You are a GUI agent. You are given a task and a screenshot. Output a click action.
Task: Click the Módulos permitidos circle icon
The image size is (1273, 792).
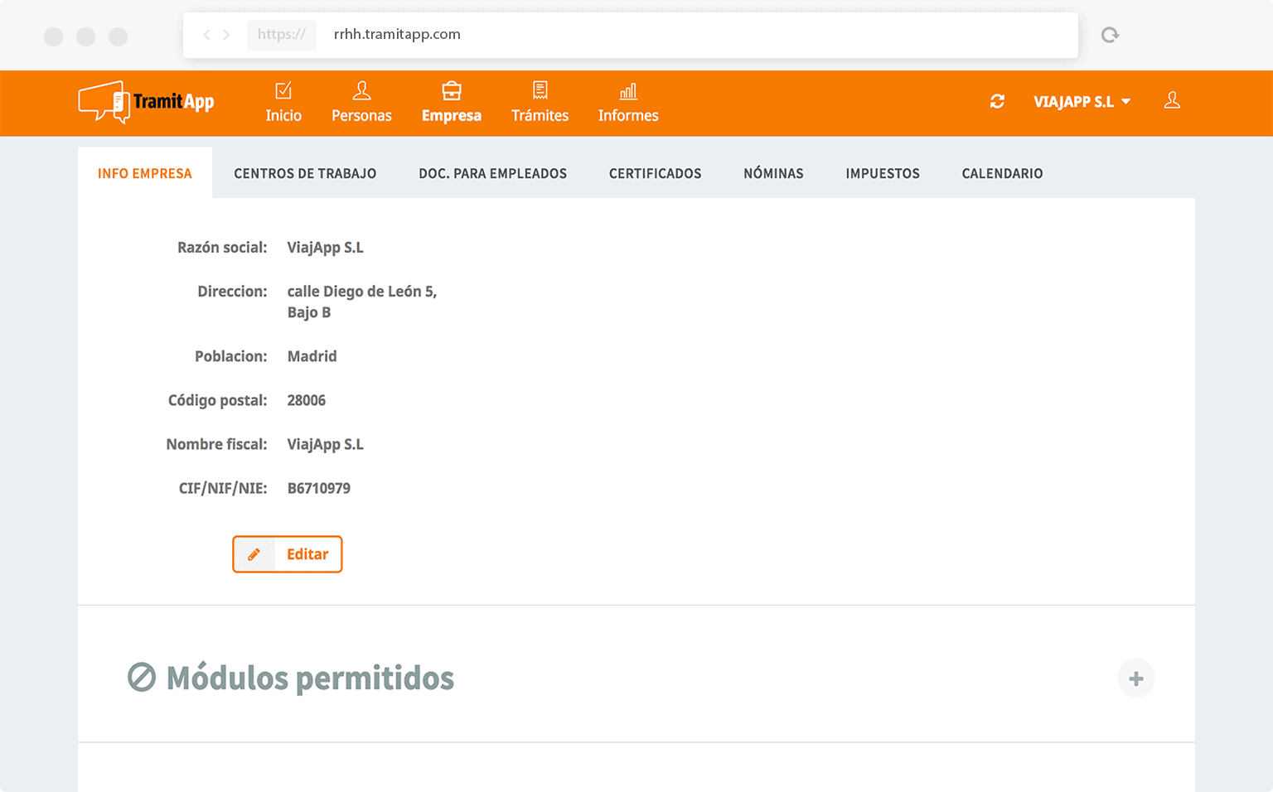(x=142, y=677)
